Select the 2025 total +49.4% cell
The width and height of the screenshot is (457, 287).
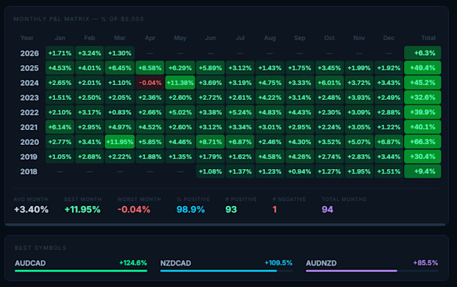point(422,68)
